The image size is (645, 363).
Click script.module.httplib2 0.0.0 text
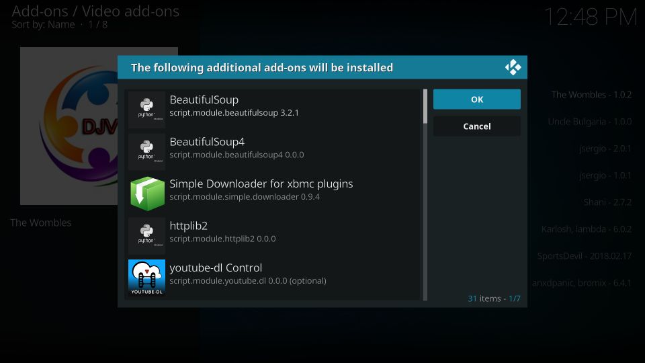[x=222, y=239]
